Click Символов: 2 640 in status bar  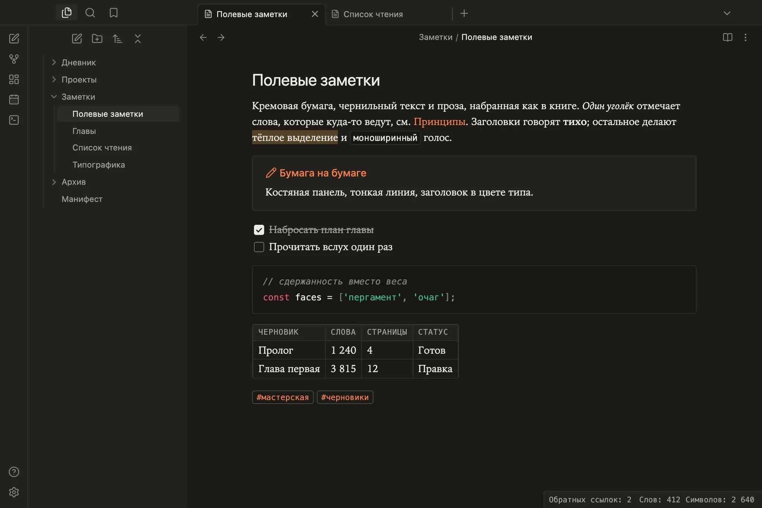coord(720,499)
